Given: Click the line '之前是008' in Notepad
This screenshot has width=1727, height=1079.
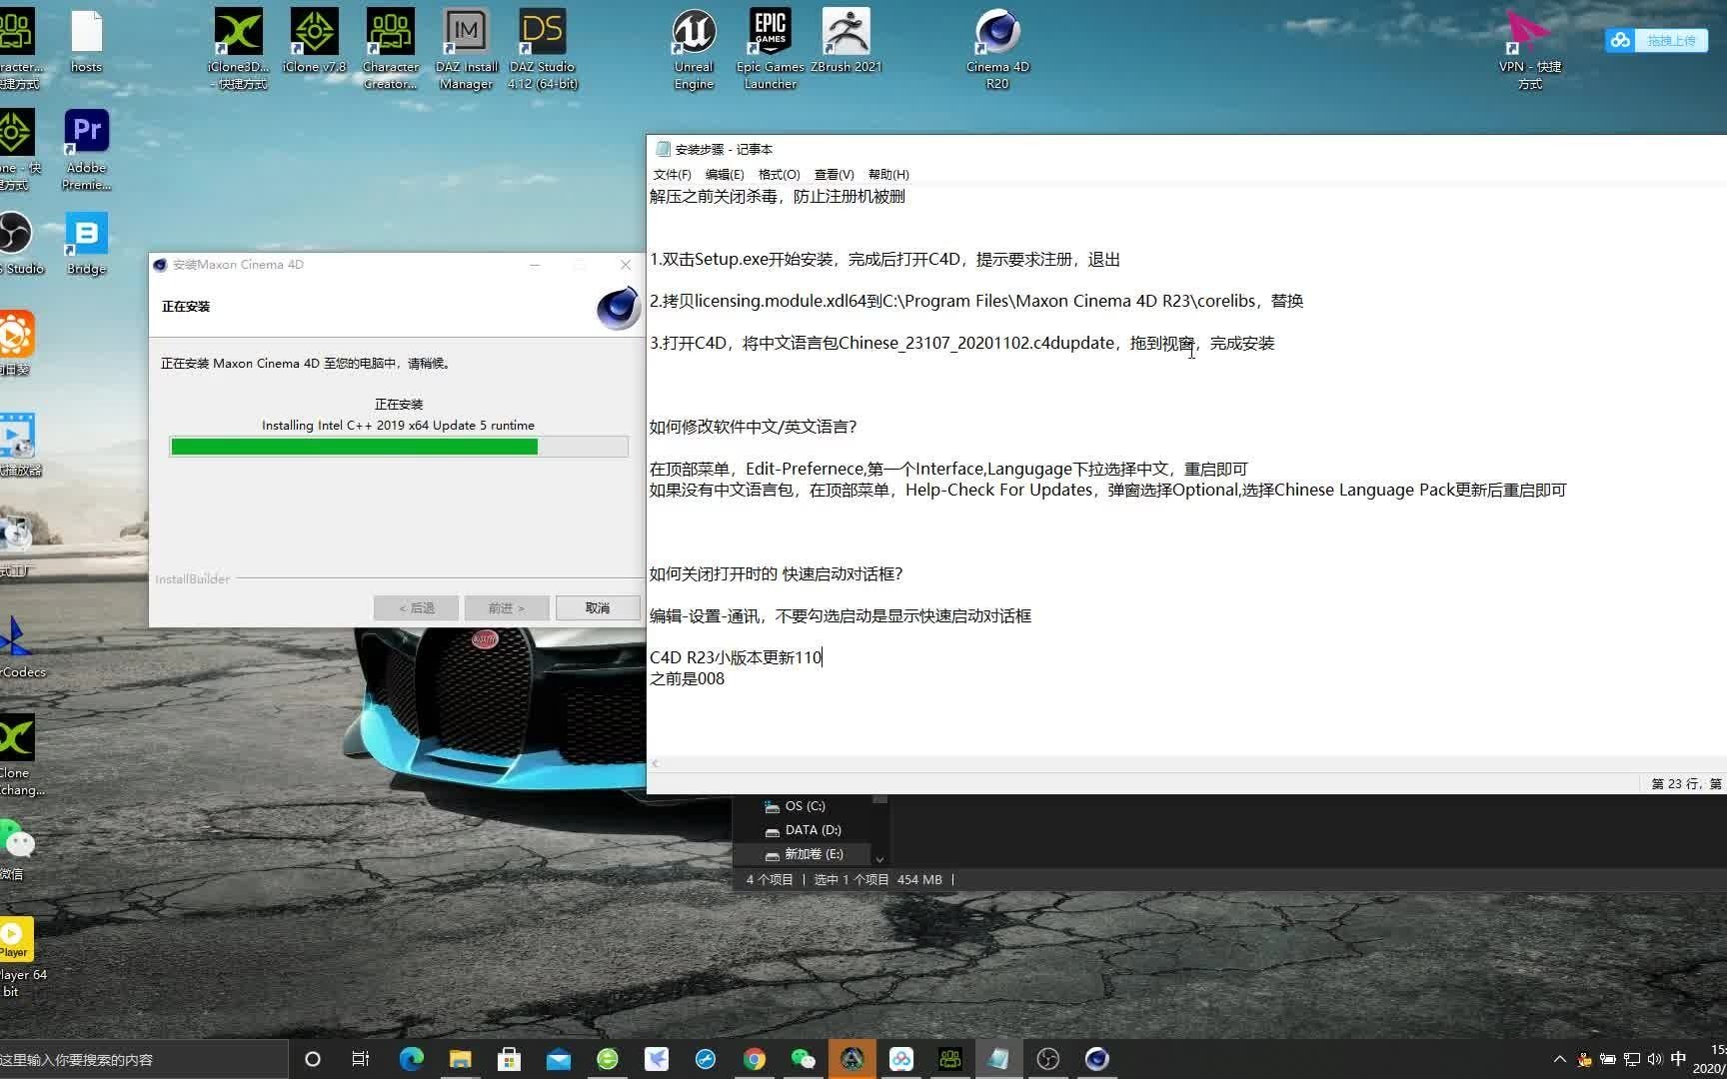Looking at the screenshot, I should click(x=687, y=678).
